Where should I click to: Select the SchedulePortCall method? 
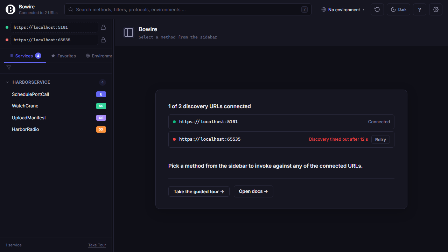coord(56,94)
